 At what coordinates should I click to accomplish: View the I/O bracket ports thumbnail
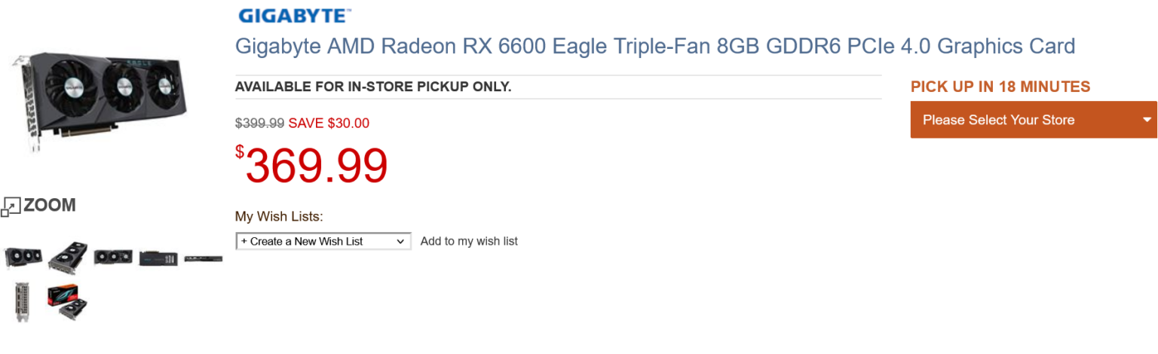(22, 303)
